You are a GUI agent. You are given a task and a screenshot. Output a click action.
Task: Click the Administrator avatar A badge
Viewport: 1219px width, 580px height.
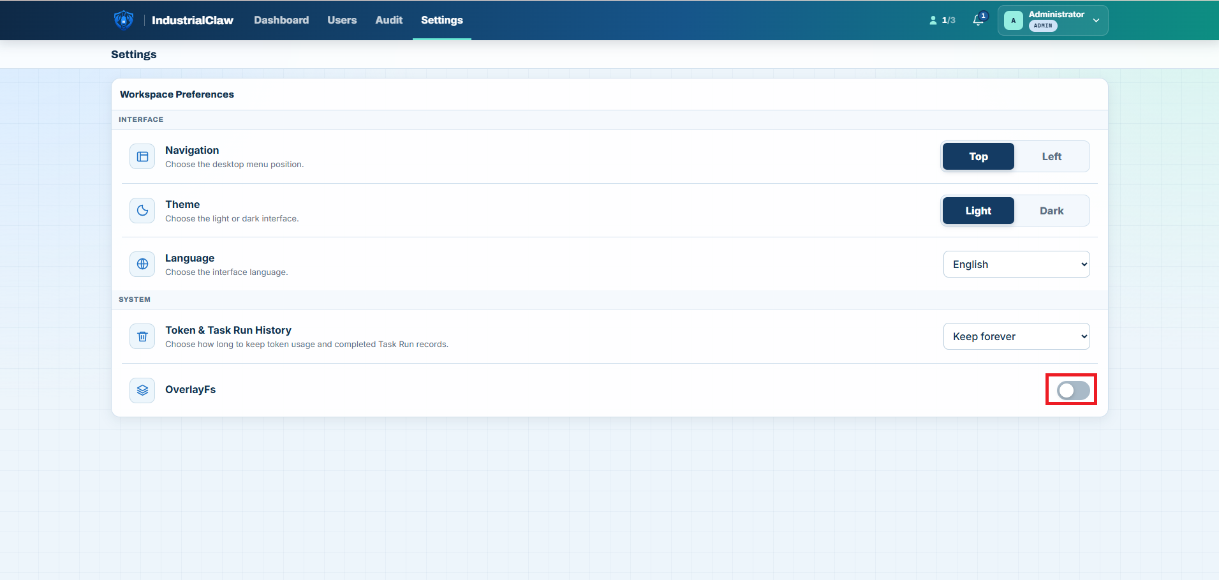pyautogui.click(x=1013, y=20)
